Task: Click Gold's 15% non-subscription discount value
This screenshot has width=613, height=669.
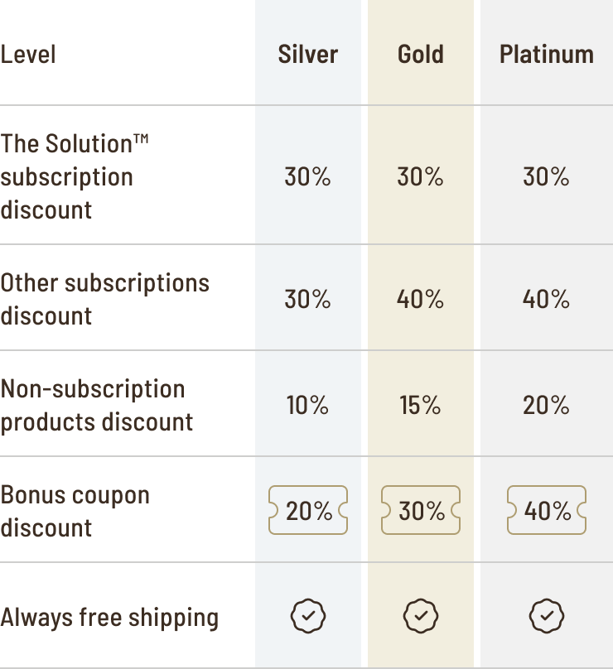Action: [x=421, y=405]
